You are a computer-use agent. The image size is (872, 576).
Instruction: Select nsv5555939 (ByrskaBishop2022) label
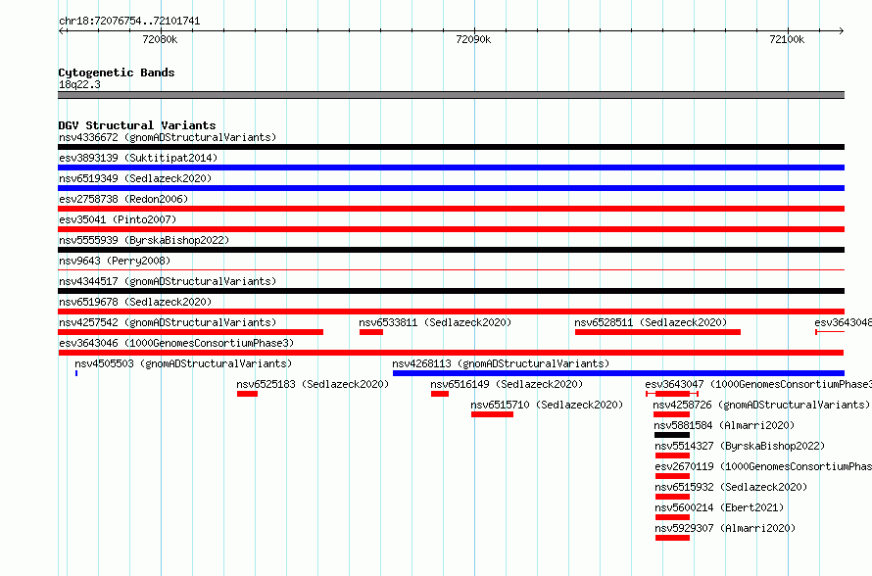[x=144, y=240]
